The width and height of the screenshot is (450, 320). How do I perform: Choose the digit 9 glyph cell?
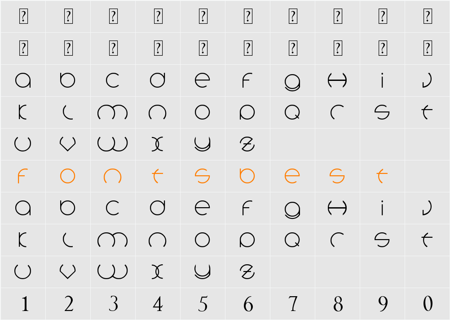click(x=383, y=304)
